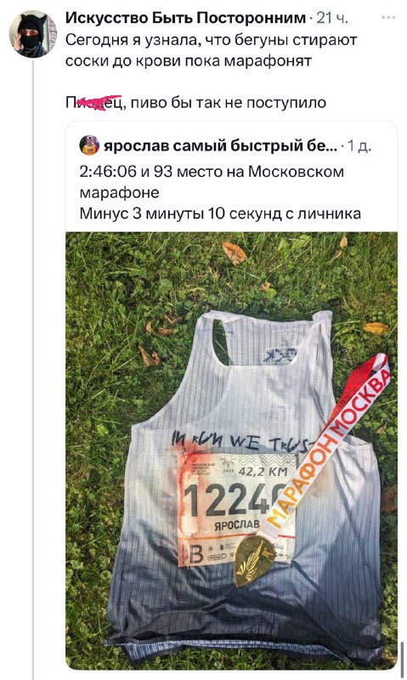Click the IN RUN WE TRUST shirt text
Viewport: 407px width, 680px height.
coord(241,442)
